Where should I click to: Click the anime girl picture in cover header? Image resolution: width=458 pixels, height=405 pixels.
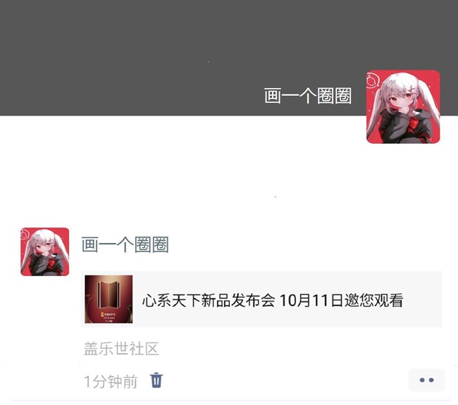tap(403, 106)
